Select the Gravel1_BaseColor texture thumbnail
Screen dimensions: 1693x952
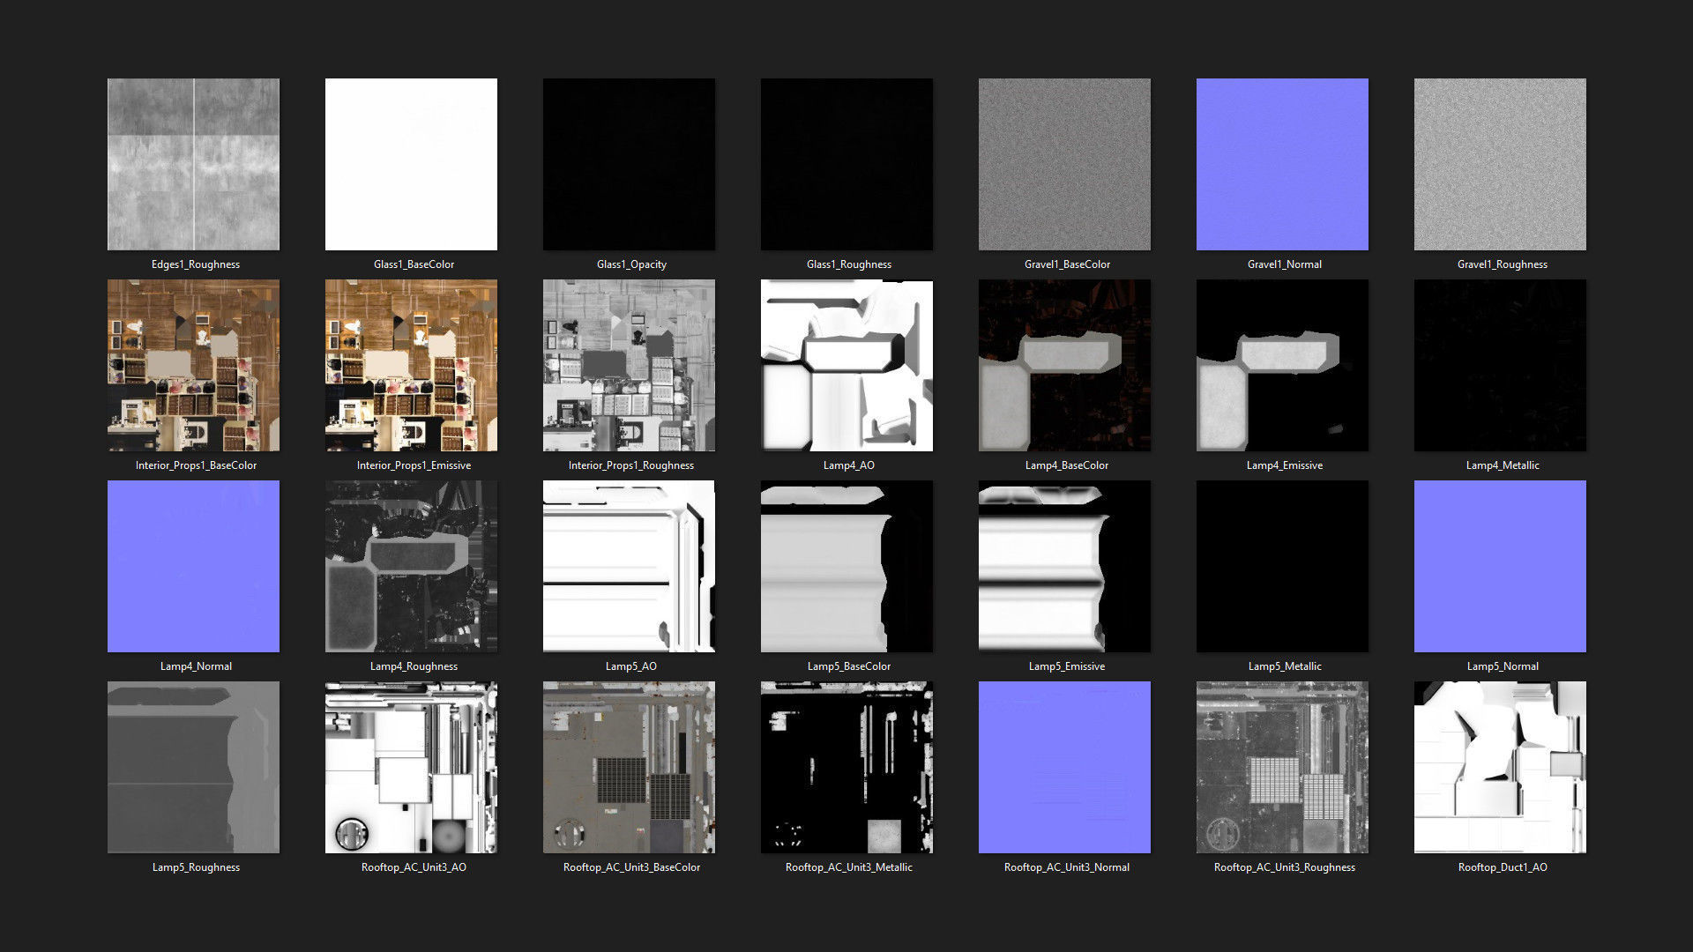point(1064,164)
